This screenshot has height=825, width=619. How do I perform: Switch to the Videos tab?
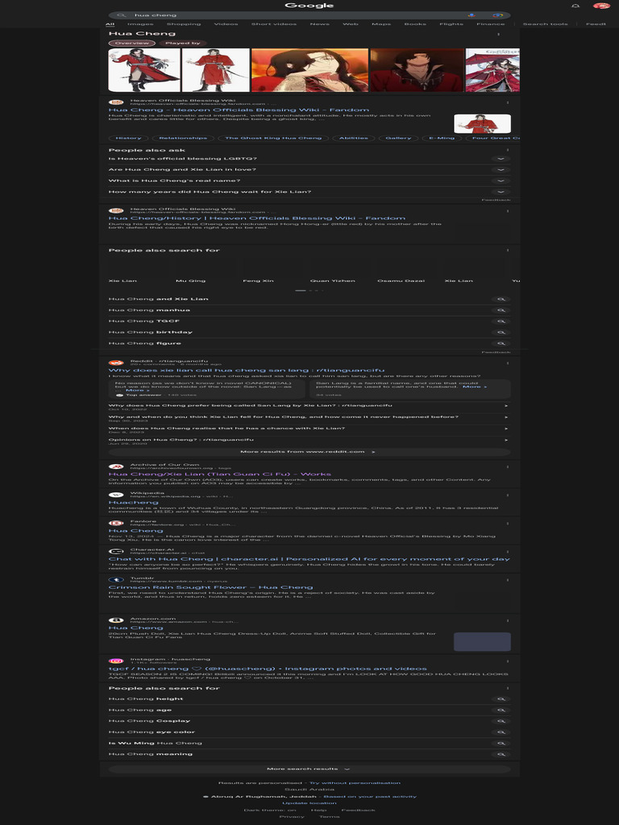pos(226,23)
